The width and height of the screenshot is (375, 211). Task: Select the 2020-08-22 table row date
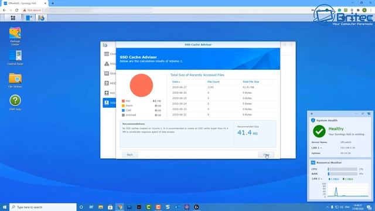click(x=179, y=115)
